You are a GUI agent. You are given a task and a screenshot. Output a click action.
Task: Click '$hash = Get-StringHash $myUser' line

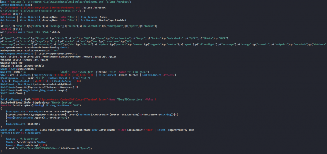tap(26, 142)
